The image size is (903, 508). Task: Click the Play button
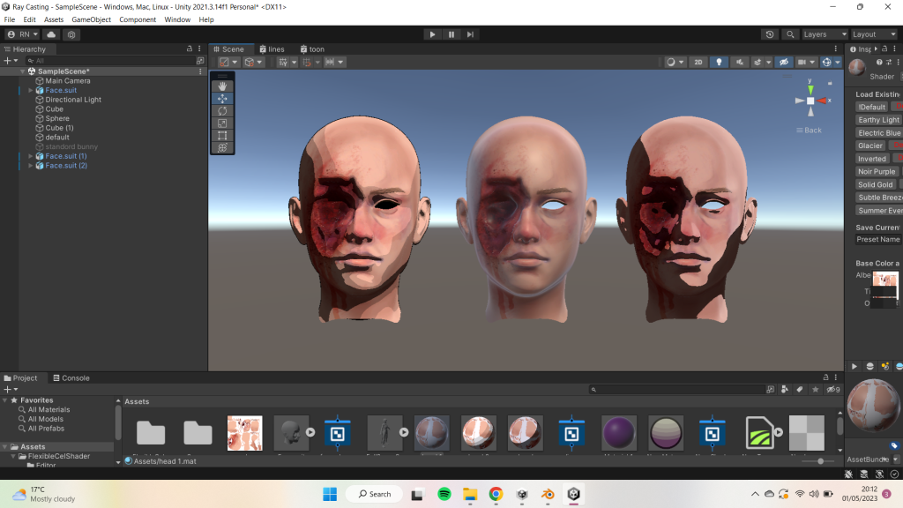pyautogui.click(x=432, y=34)
